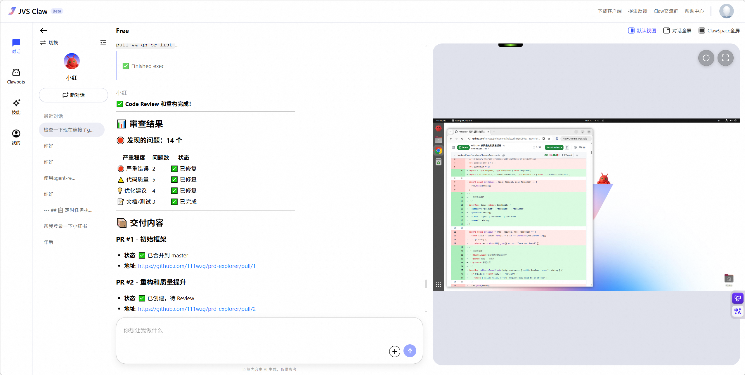The image size is (745, 375).
Task: Open translate floating widget icon
Action: click(x=737, y=311)
